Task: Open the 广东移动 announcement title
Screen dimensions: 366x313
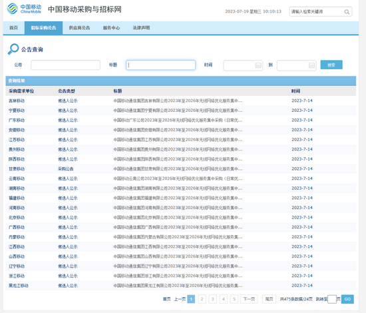Action: (x=178, y=121)
